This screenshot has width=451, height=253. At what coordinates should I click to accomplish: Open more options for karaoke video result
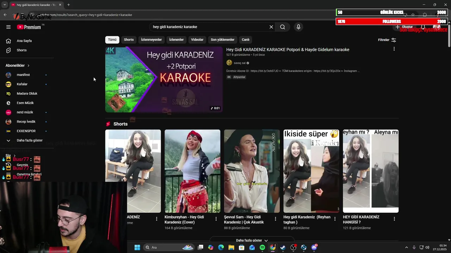tap(394, 49)
